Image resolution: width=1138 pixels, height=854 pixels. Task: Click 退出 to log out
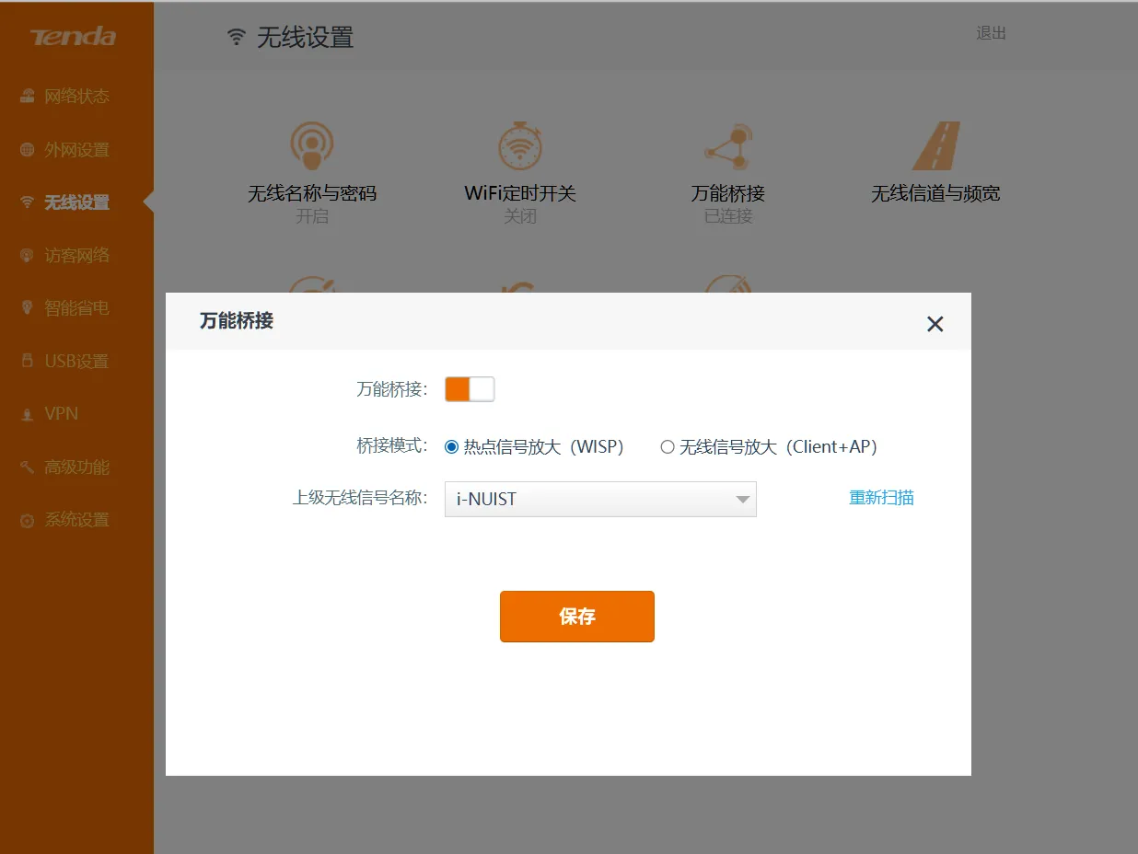click(x=991, y=33)
